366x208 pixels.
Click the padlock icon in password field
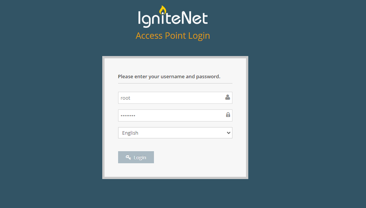pos(228,115)
